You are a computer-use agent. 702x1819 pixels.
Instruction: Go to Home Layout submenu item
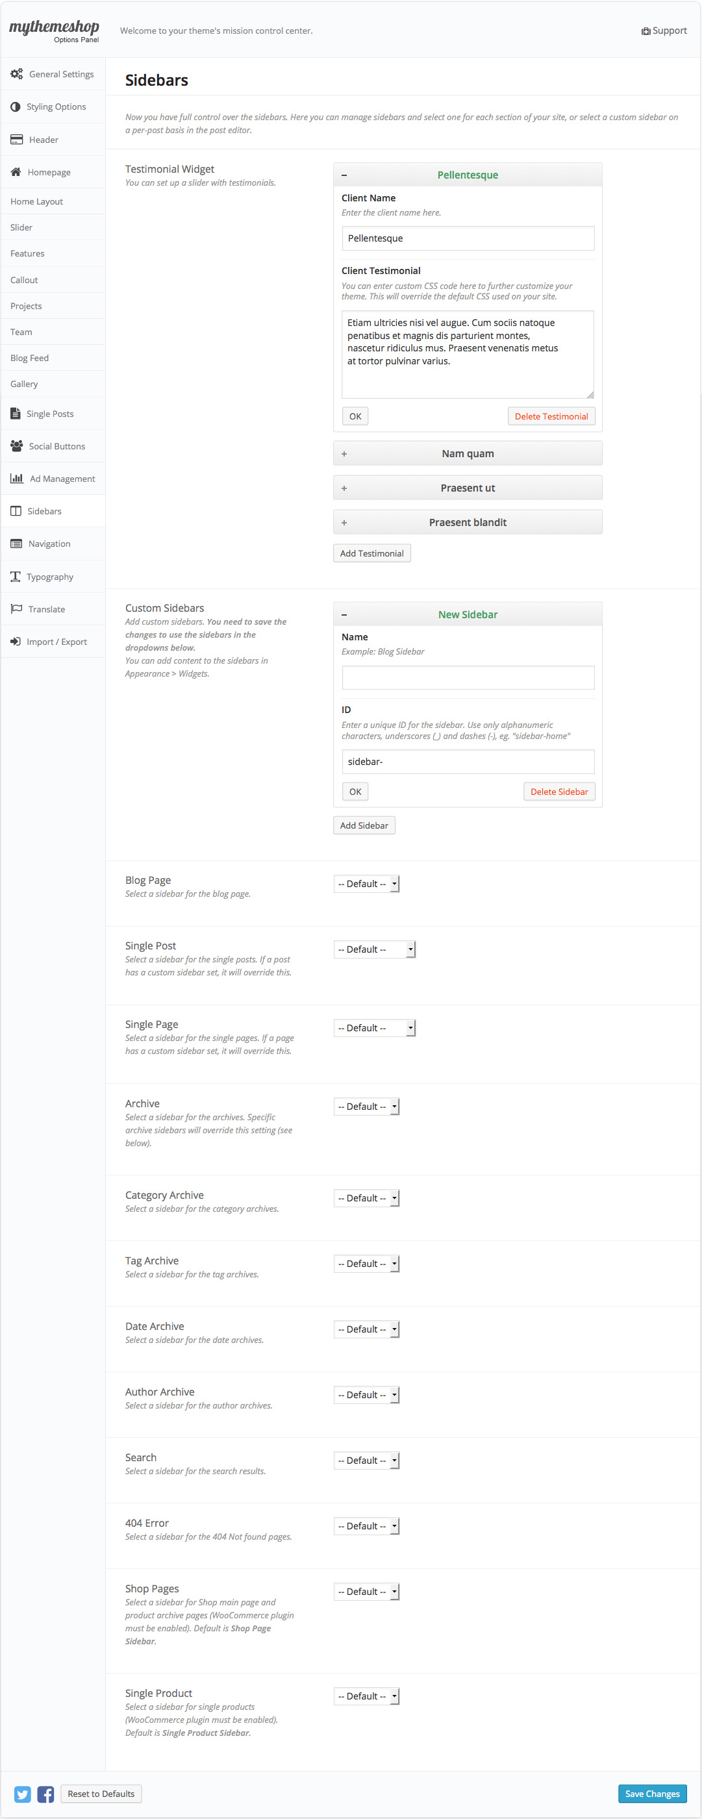coord(53,201)
